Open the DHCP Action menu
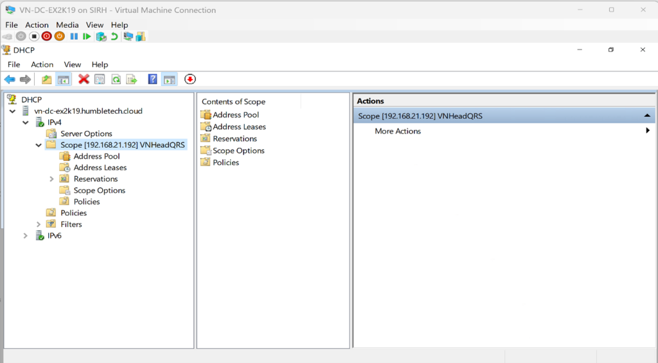Image resolution: width=658 pixels, height=363 pixels. pyautogui.click(x=42, y=64)
